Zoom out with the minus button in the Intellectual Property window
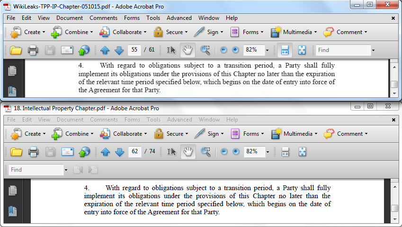Image resolution: width=402 pixels, height=227 pixels. click(x=224, y=152)
